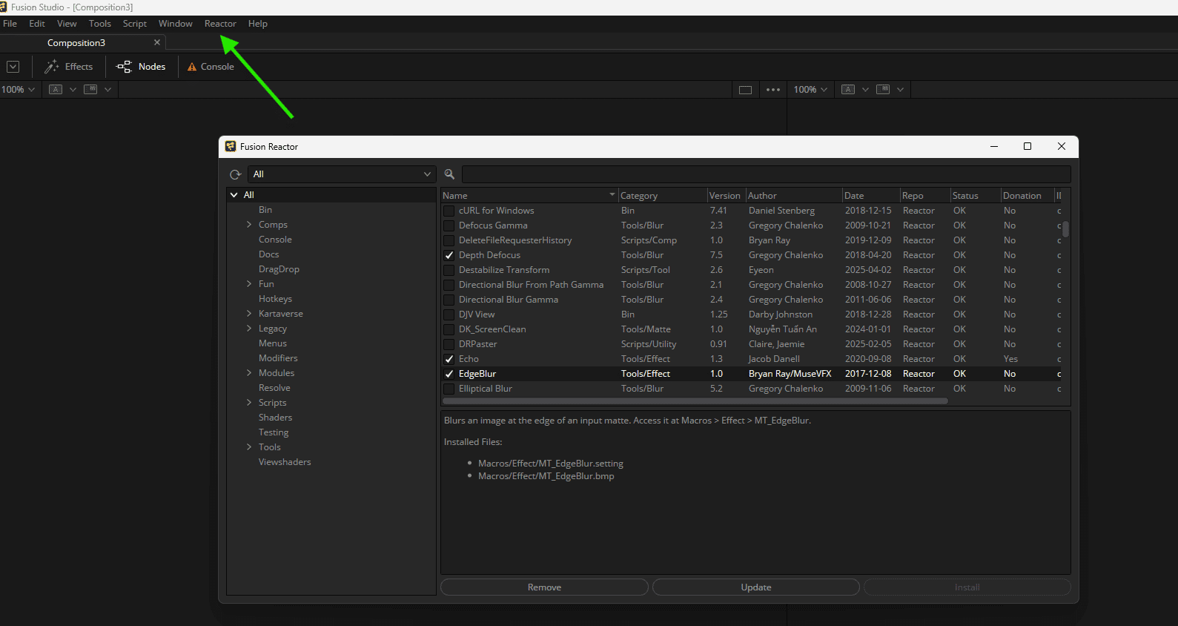Sort packages by Name column

(x=529, y=196)
